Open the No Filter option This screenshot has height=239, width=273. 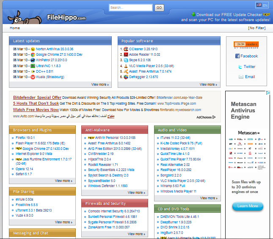coord(256,28)
